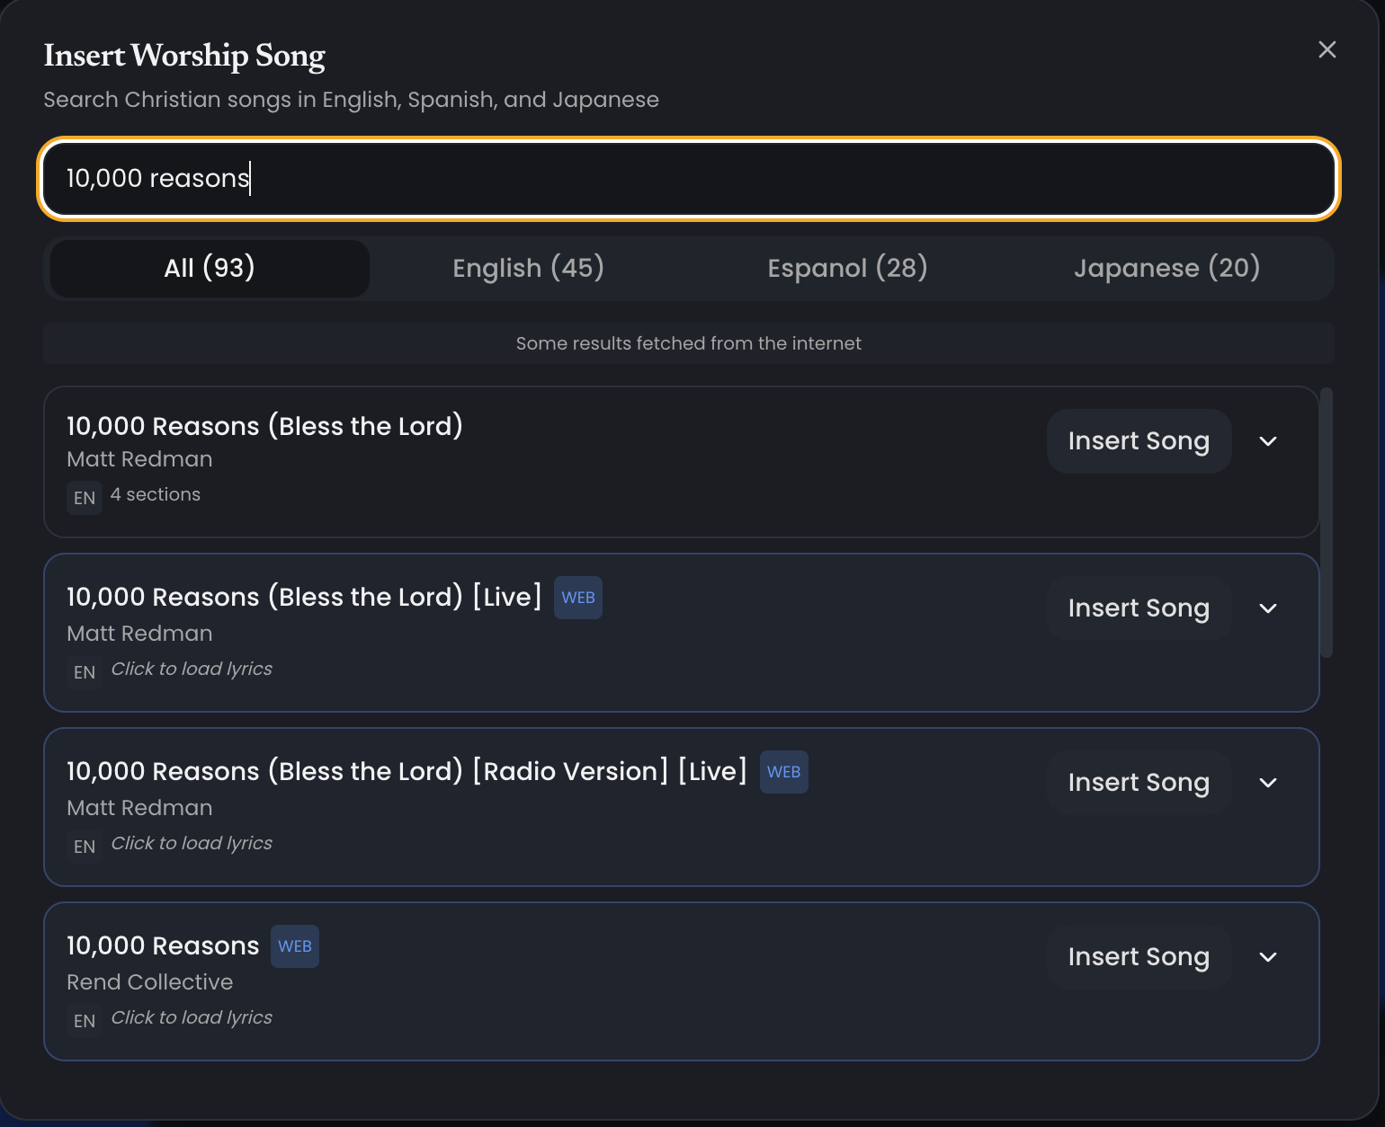Click the results list scrollbar
This screenshot has height=1127, width=1385.
(x=1327, y=521)
